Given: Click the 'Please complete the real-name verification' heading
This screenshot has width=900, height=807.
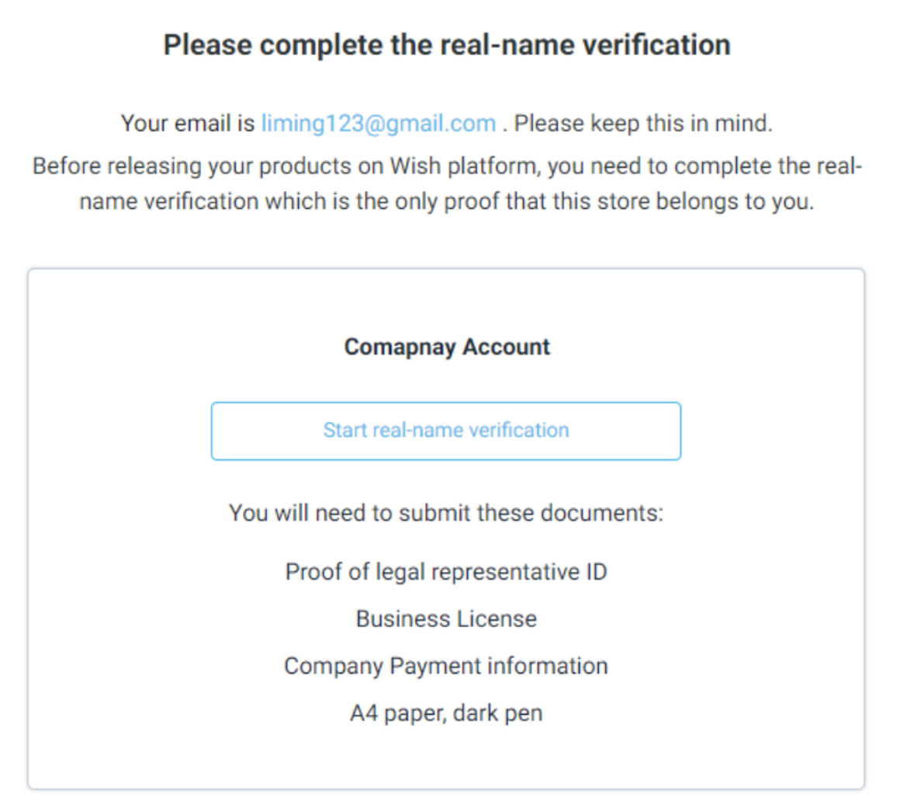Looking at the screenshot, I should point(446,45).
